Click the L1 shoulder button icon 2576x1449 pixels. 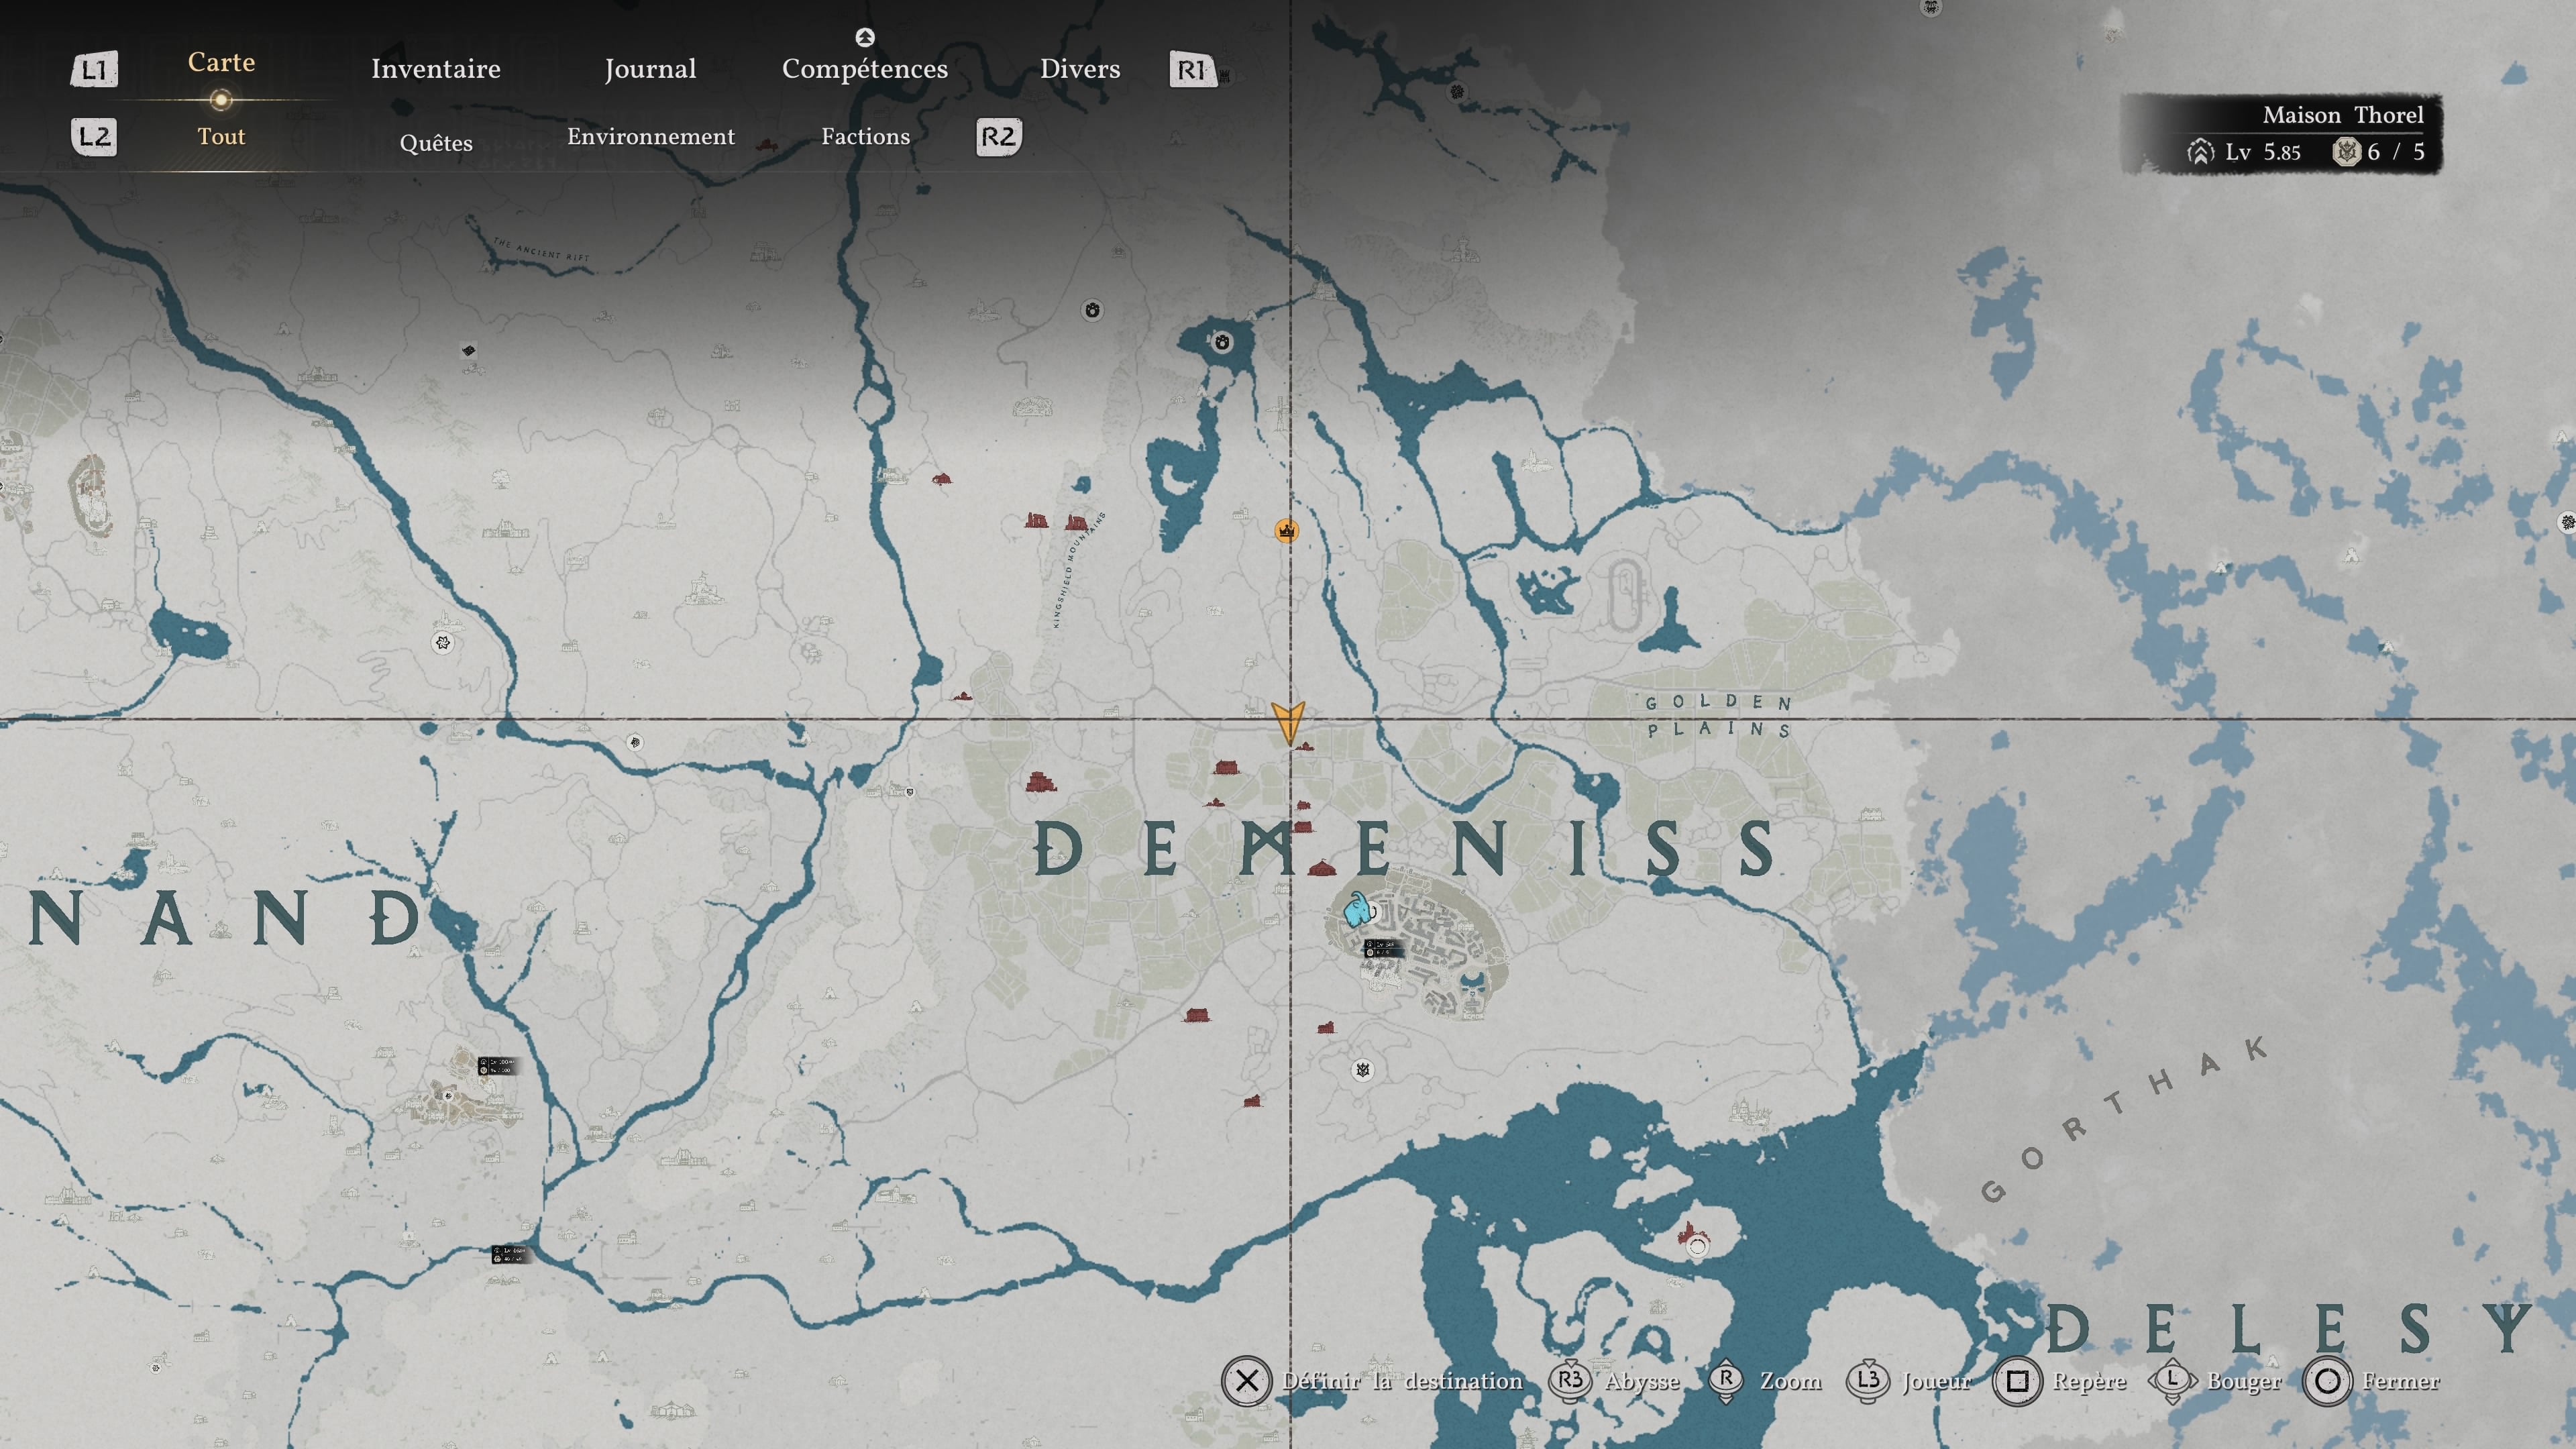(94, 69)
